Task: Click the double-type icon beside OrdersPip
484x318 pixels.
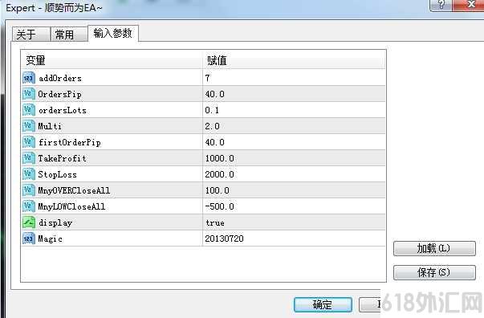Action: (x=29, y=94)
